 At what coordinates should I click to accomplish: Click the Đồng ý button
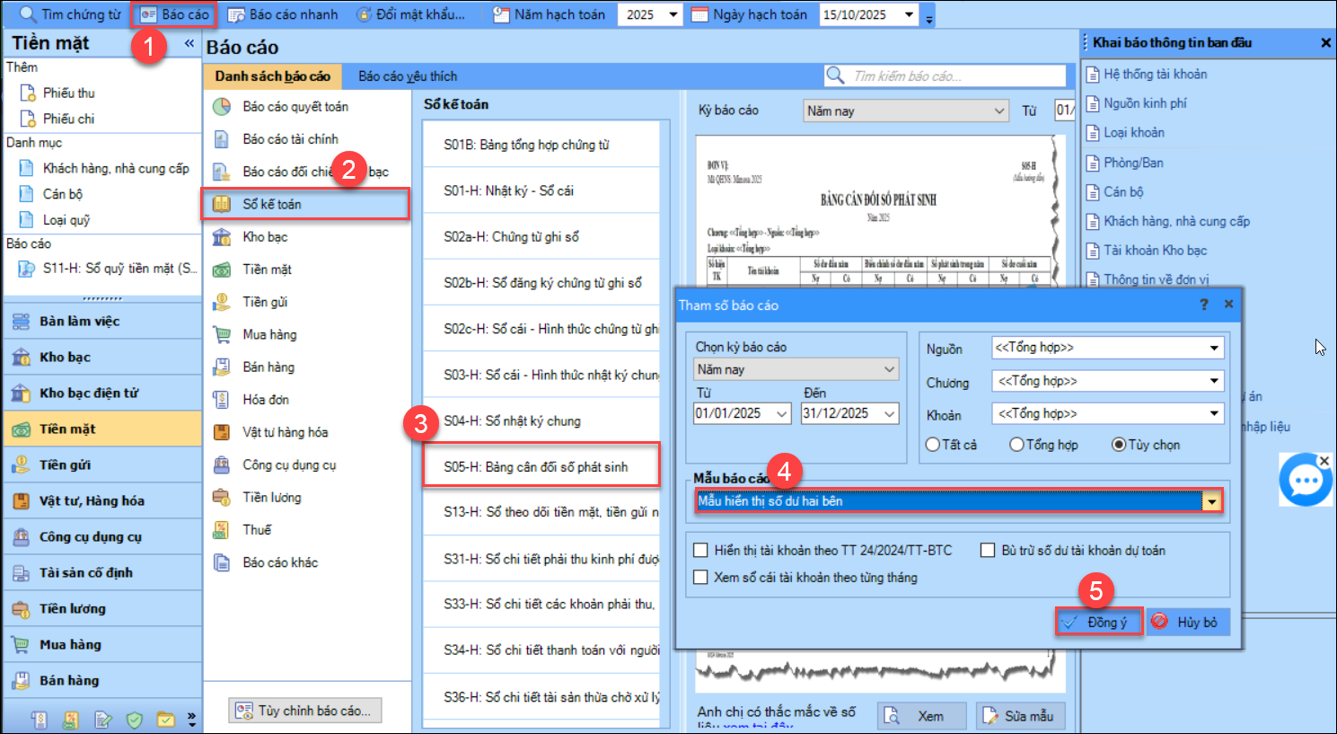pos(1099,622)
